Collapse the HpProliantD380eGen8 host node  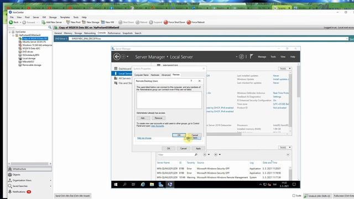click(13, 35)
